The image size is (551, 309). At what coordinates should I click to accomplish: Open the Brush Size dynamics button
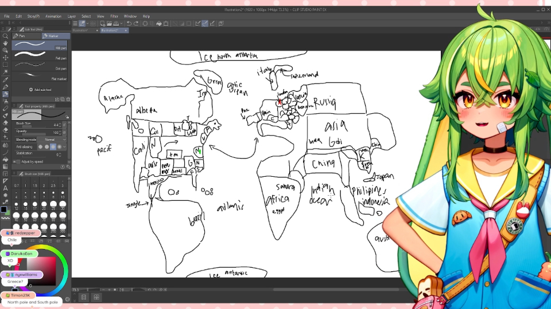coord(64,125)
